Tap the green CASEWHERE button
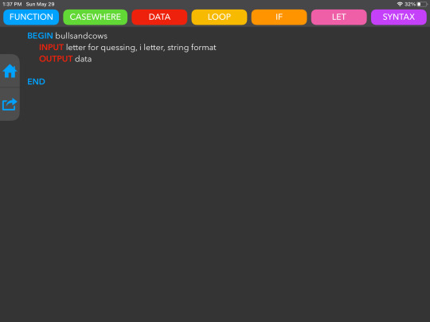 [96, 17]
